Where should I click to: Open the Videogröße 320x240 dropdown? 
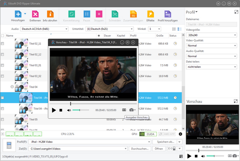pyautogui.click(x=211, y=35)
